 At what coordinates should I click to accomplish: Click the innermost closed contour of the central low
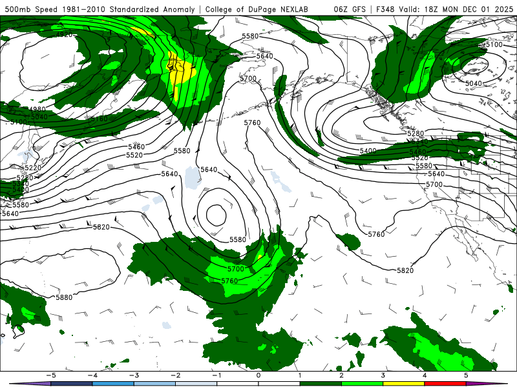coord(216,215)
